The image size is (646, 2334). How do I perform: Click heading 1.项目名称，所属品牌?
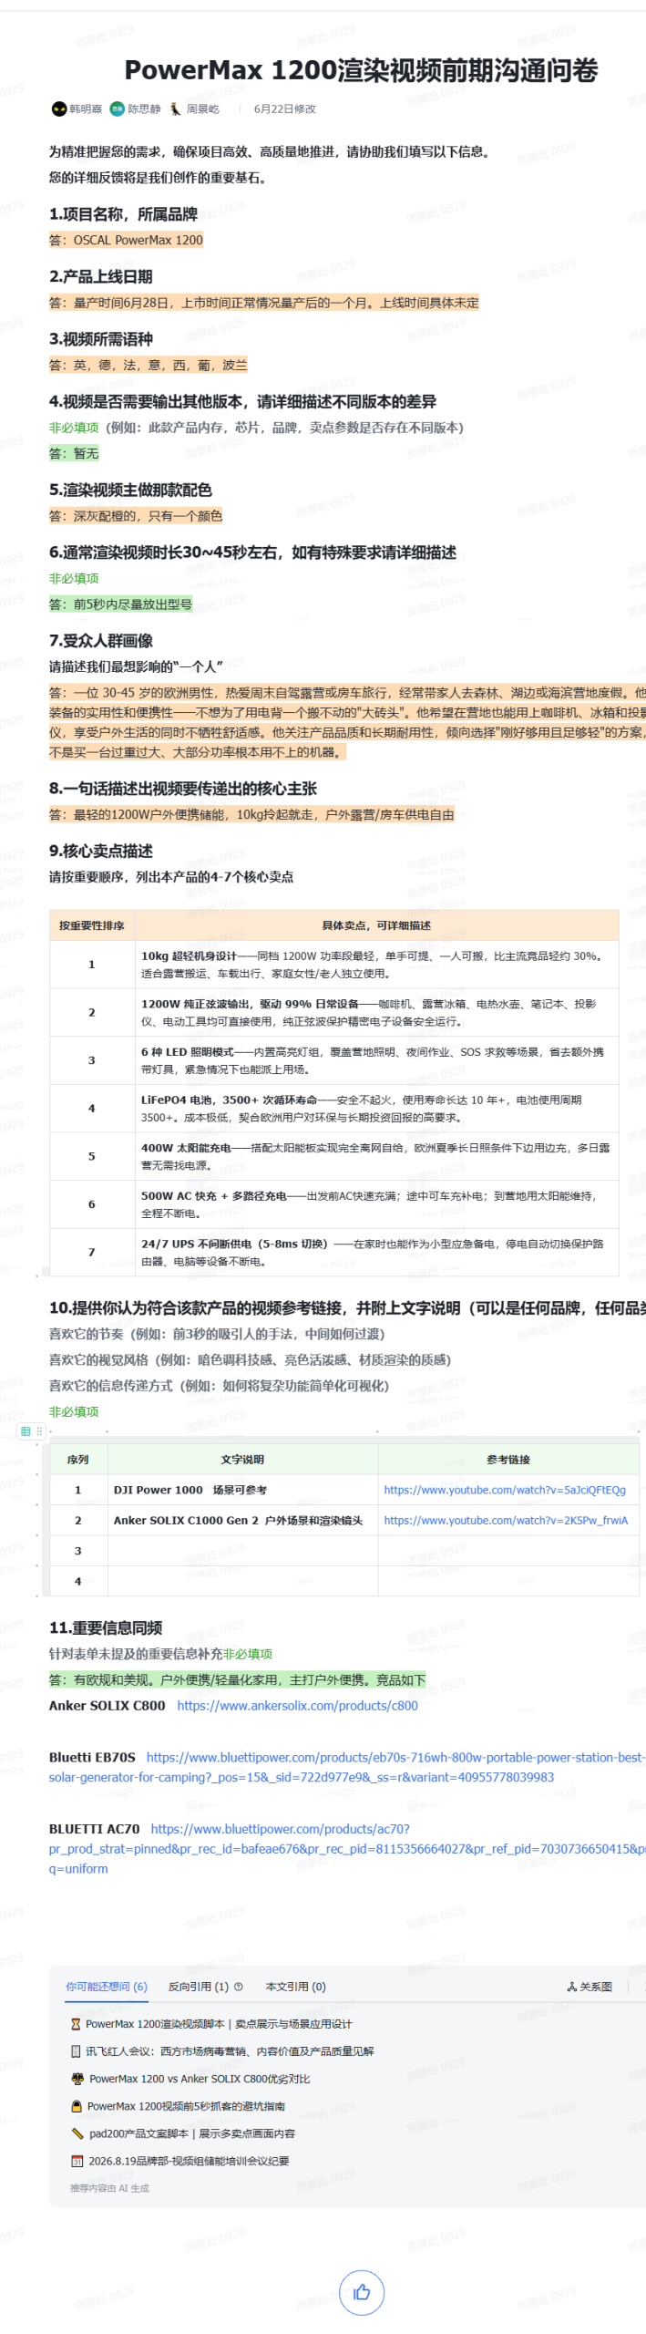pos(123,214)
